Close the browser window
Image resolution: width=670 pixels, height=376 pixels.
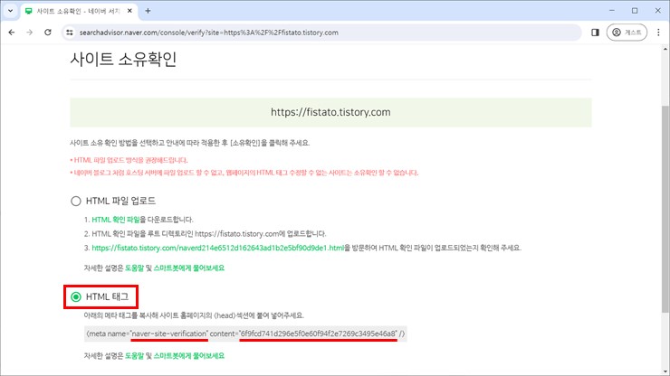[x=658, y=11]
